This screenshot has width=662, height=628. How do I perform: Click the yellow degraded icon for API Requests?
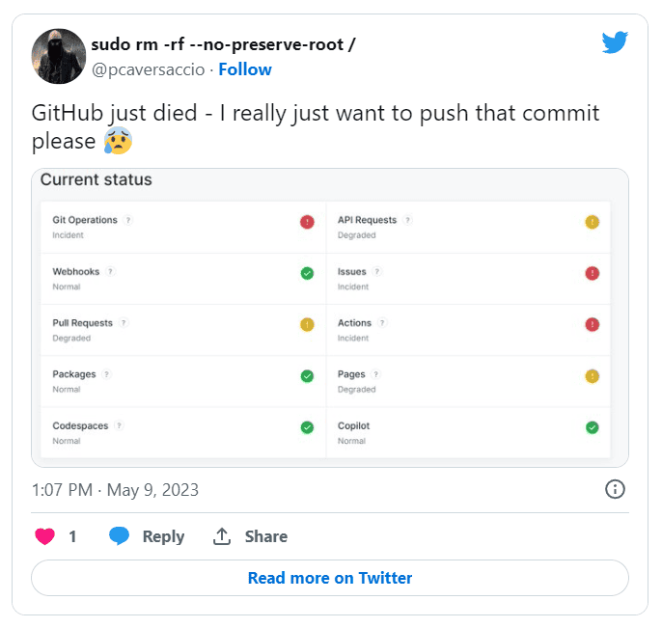click(592, 222)
